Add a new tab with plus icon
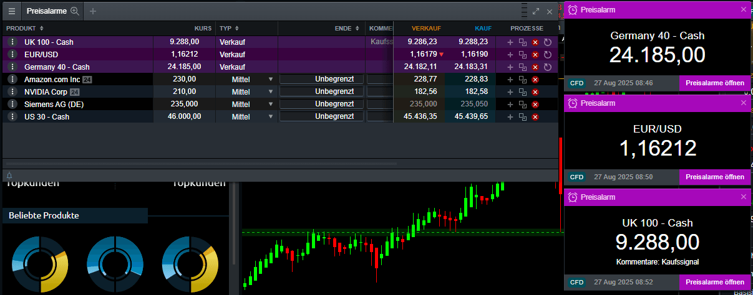This screenshot has height=295, width=753. tap(93, 11)
